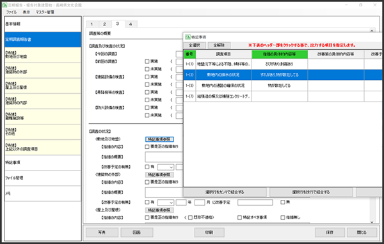Viewport: 384px width, 244px height.
Task: Open the ファイル menu
Action: pos(12,12)
